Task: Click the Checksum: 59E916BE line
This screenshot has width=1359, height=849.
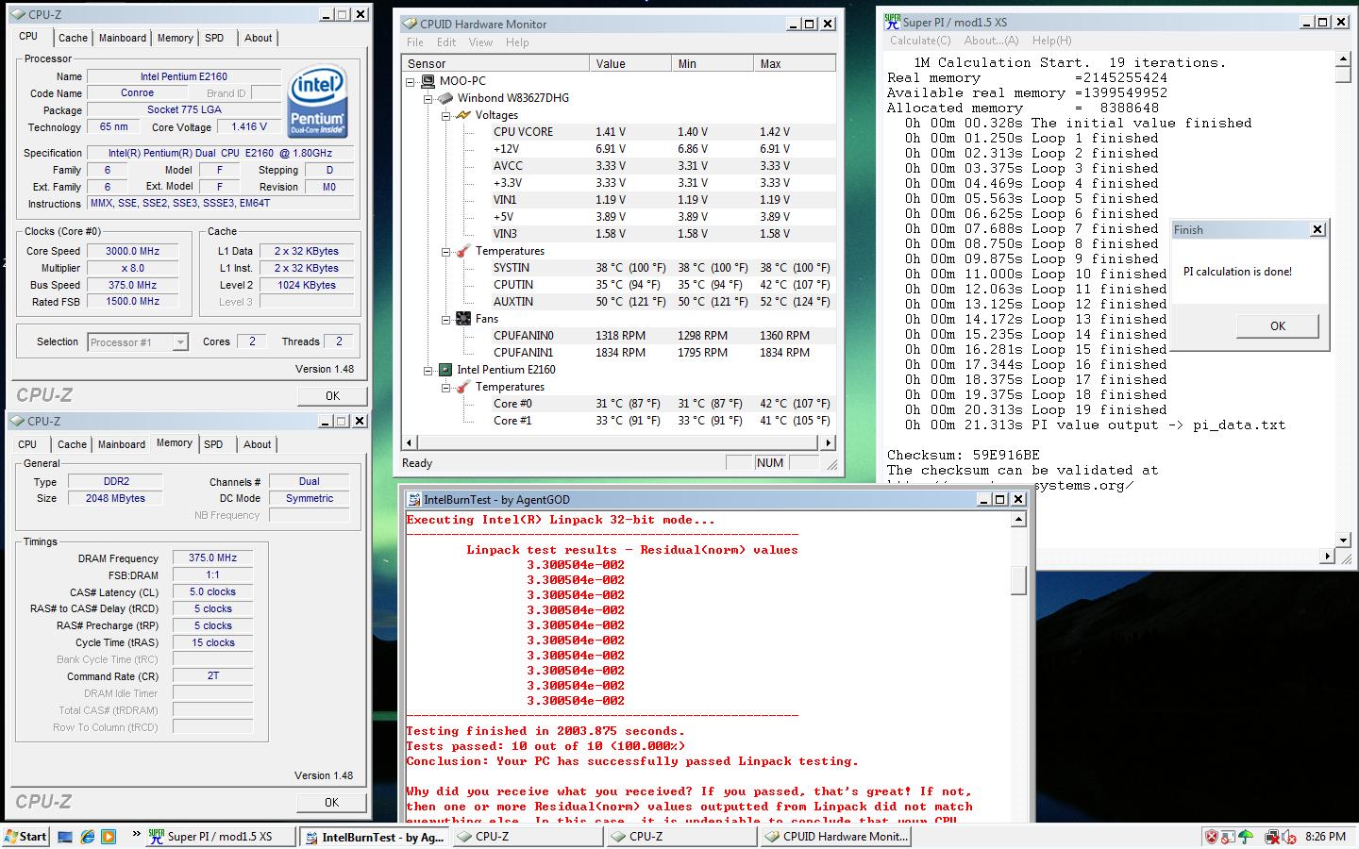Action: click(963, 455)
